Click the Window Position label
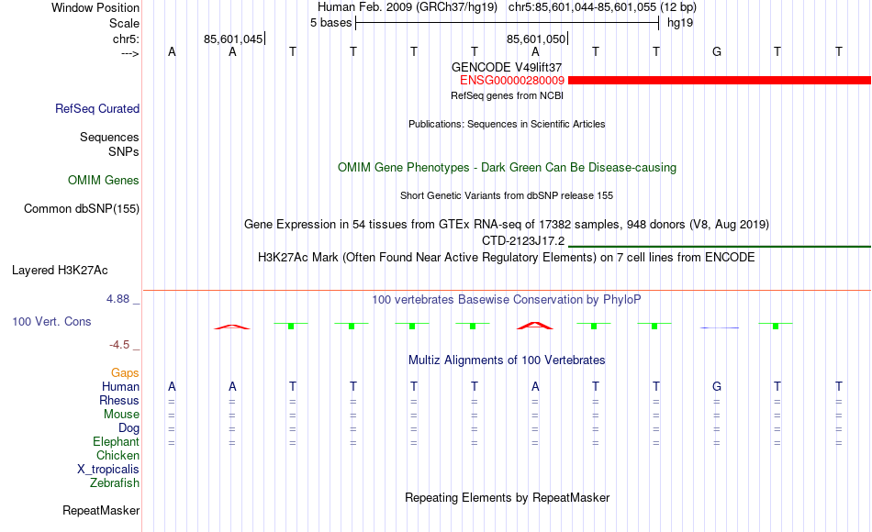Viewport: 872px width, 532px height. click(x=95, y=7)
